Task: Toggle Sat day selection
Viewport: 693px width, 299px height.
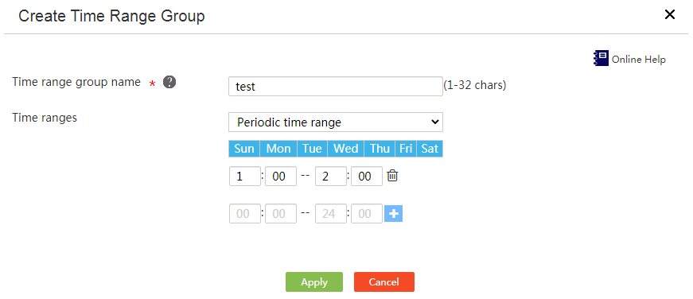Action: [x=430, y=149]
